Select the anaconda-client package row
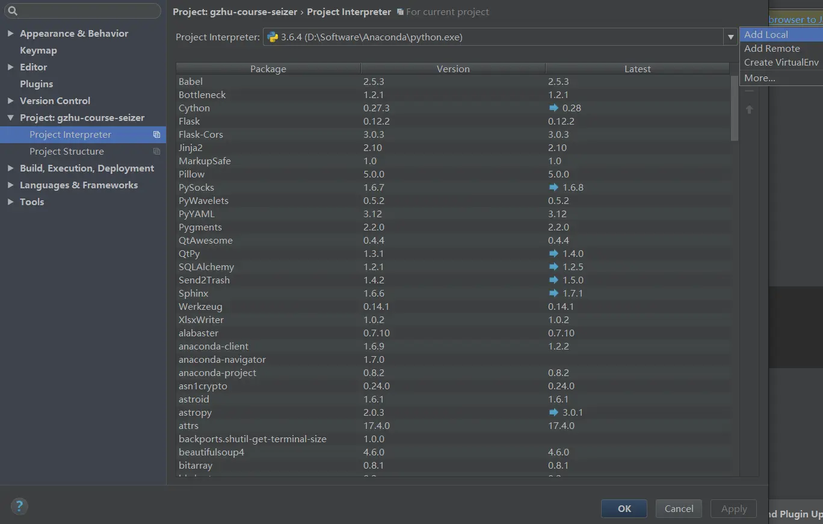The height and width of the screenshot is (524, 823). coord(454,347)
